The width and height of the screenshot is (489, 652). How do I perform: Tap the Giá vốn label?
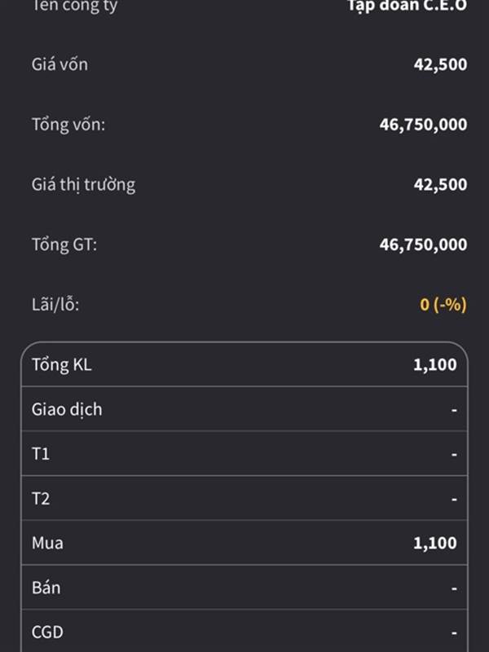[x=59, y=64]
